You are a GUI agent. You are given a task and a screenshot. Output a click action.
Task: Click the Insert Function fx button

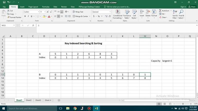coord(33,25)
